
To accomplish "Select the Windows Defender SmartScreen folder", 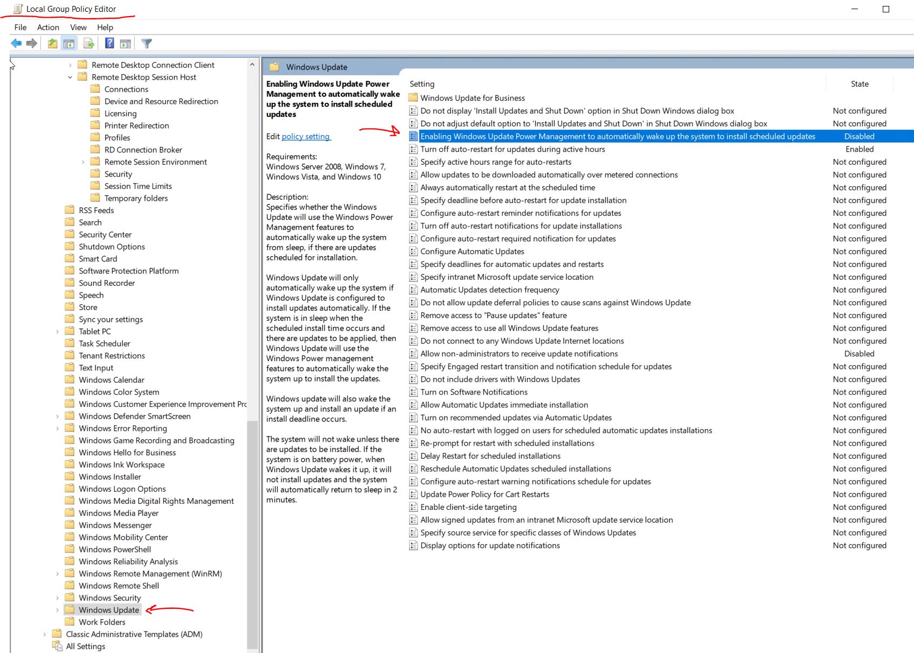I will pos(134,416).
